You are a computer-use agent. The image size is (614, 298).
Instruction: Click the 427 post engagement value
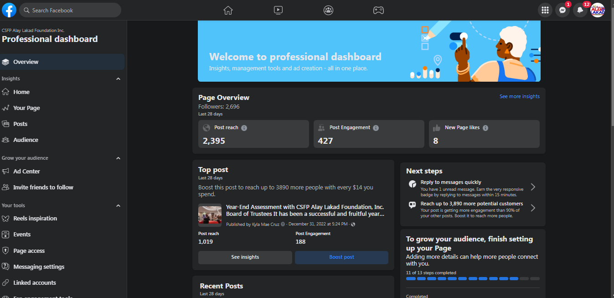[x=325, y=141]
